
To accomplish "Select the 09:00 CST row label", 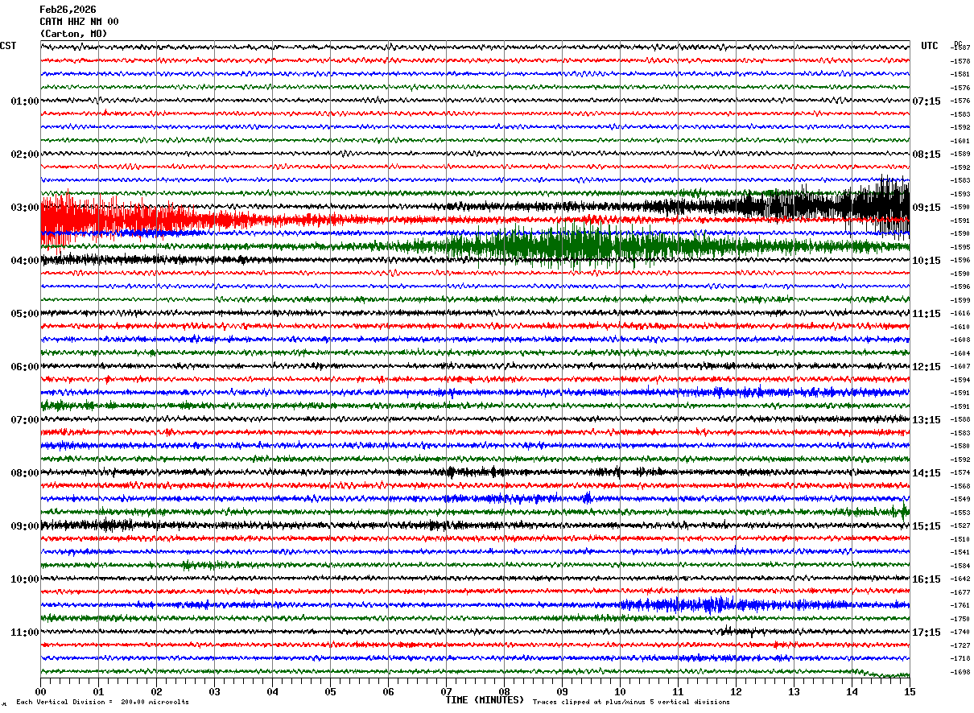I will [x=25, y=526].
